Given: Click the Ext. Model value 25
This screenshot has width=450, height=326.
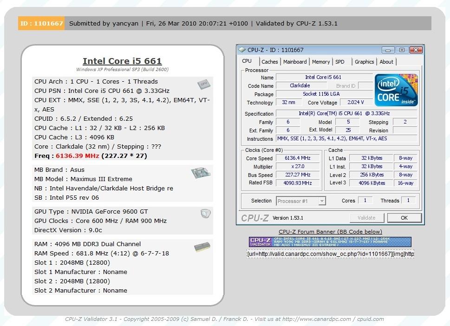Looking at the screenshot, I should tap(347, 130).
